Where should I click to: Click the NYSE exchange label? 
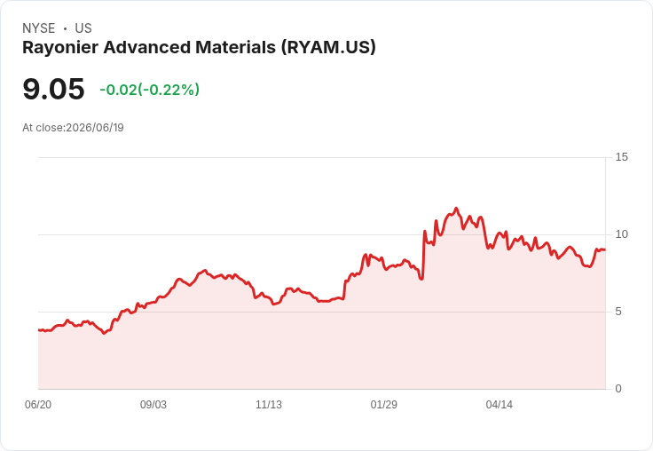39,28
